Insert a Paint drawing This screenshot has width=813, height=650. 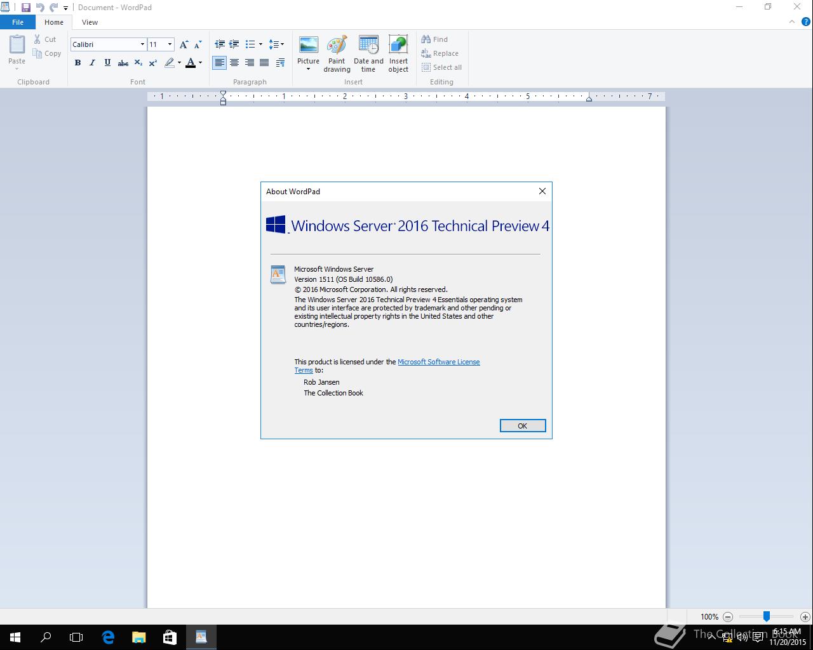coord(337,54)
